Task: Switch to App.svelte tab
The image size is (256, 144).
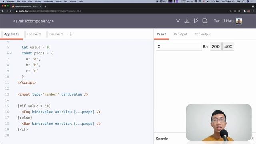Action: [12, 34]
